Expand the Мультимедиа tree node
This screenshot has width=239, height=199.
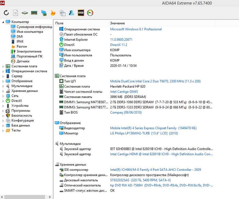3,86
